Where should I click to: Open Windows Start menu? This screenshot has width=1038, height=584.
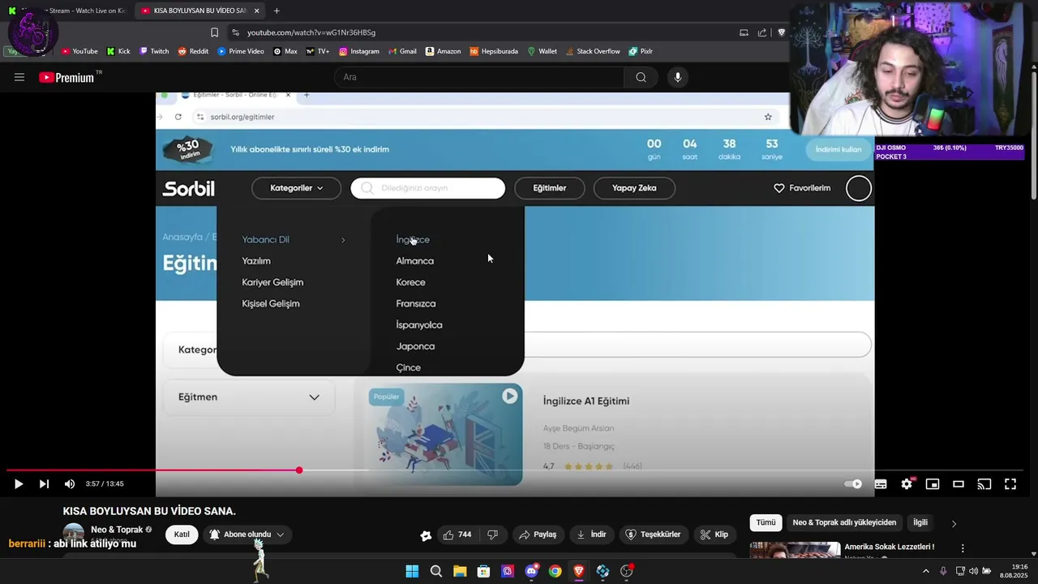[412, 571]
